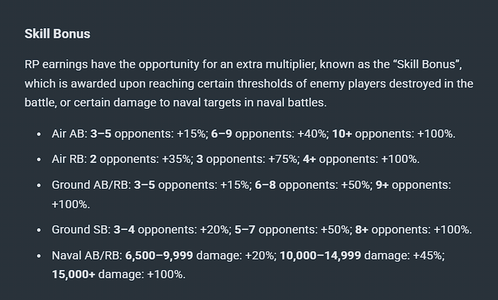Click bold "9+" opponents threshold
The width and height of the screenshot is (498, 300).
coord(382,185)
